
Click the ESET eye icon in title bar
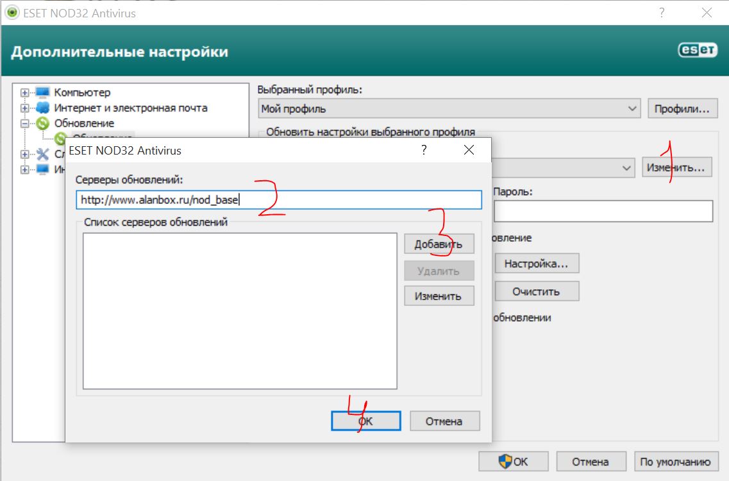tap(12, 13)
